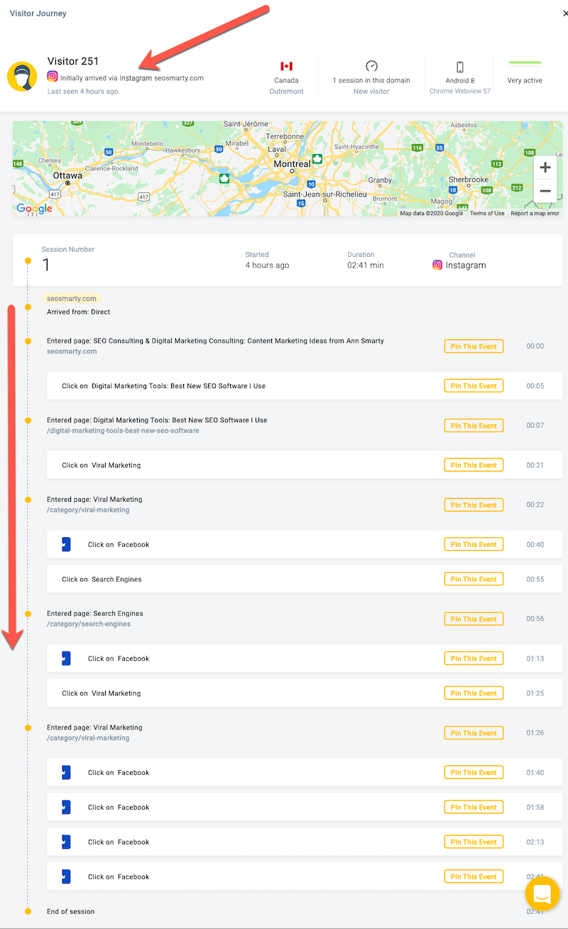The height and width of the screenshot is (929, 568).
Task: Click the Last seen 4 hours ago text
Action: pos(84,91)
